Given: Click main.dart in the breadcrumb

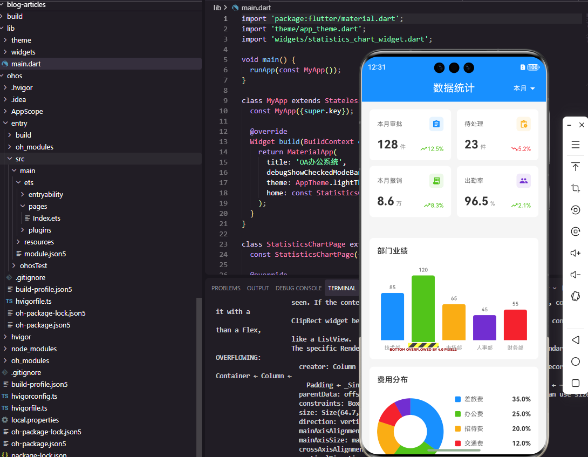Looking at the screenshot, I should pos(256,8).
